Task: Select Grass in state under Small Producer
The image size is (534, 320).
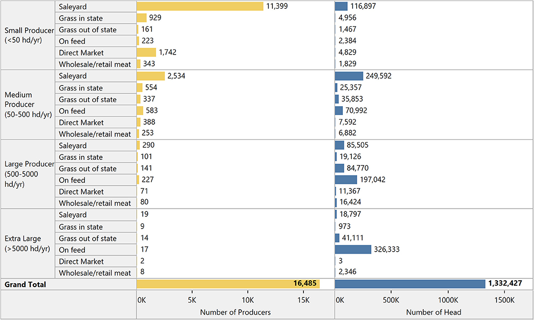Action: (x=81, y=18)
